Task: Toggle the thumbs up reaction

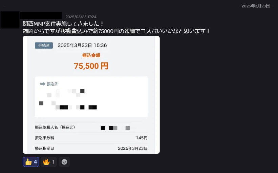Action: [x=31, y=162]
